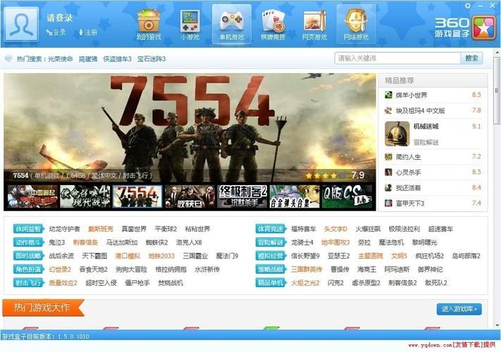
Task: Select Q版CS banner thumbnail
Action: (x=347, y=196)
